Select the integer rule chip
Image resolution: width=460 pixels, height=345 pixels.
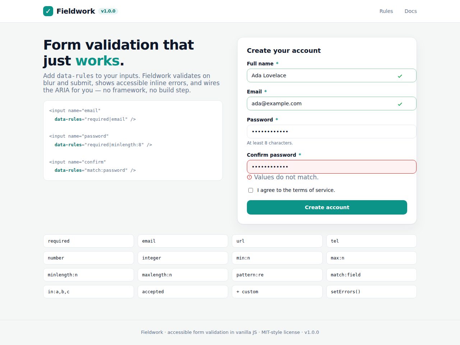[x=183, y=258]
